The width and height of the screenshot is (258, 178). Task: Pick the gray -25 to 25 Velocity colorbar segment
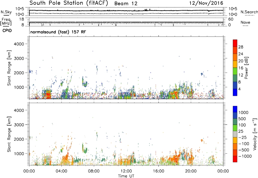tap(235, 134)
